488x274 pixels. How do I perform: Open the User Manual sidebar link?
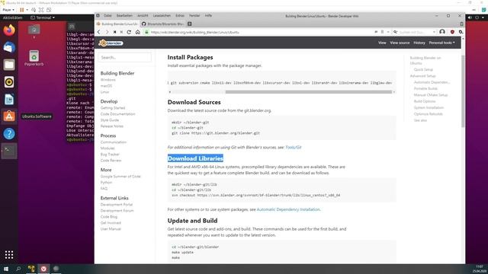click(x=111, y=229)
